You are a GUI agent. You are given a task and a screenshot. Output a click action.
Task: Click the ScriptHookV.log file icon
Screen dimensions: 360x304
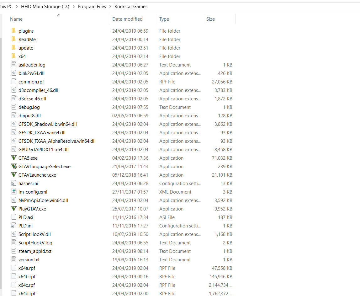pyautogui.click(x=14, y=243)
